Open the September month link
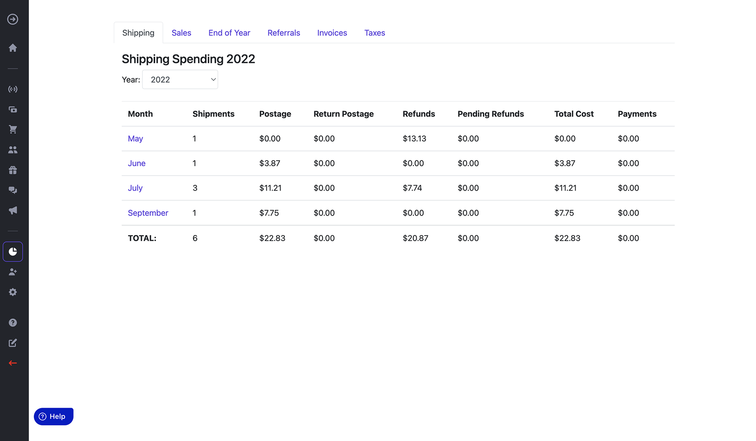This screenshot has width=756, height=441. (x=148, y=213)
